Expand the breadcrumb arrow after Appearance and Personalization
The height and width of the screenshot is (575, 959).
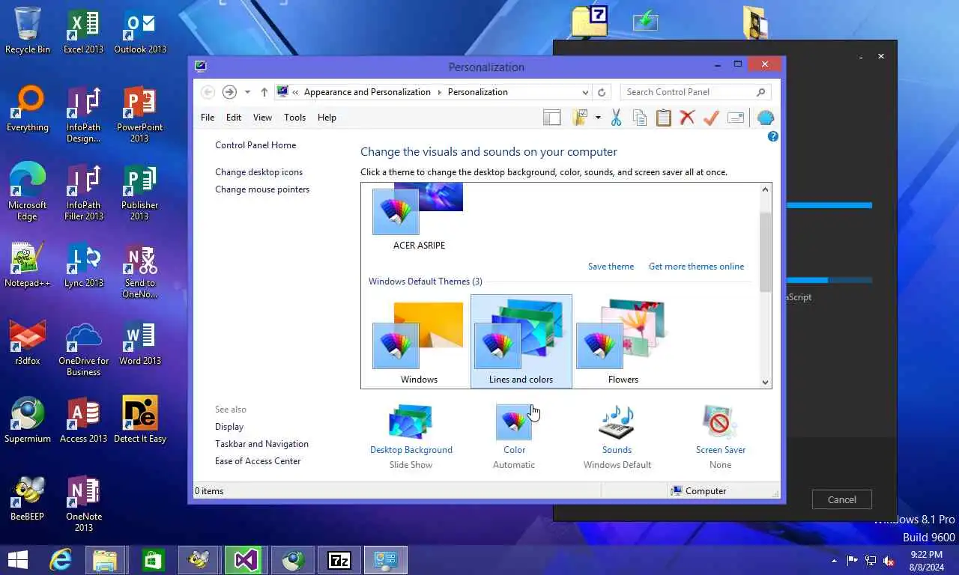pos(439,92)
